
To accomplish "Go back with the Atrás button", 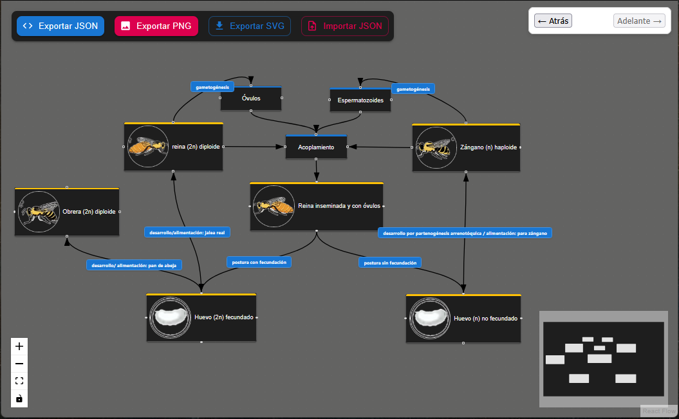I will (553, 21).
